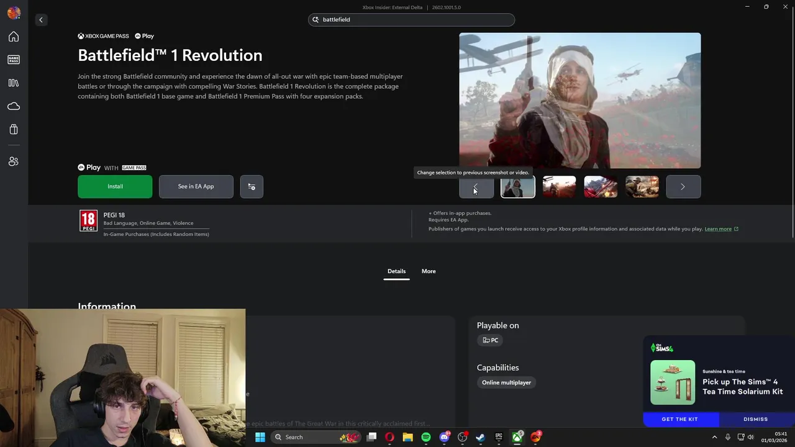The width and height of the screenshot is (795, 447).
Task: Select the third screenshot thumbnail with the explosion
Action: [x=601, y=187]
